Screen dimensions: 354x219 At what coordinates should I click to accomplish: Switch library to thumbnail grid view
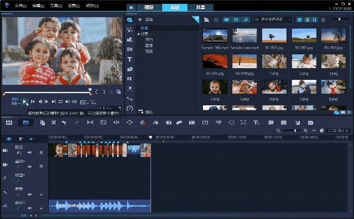[x=315, y=20]
